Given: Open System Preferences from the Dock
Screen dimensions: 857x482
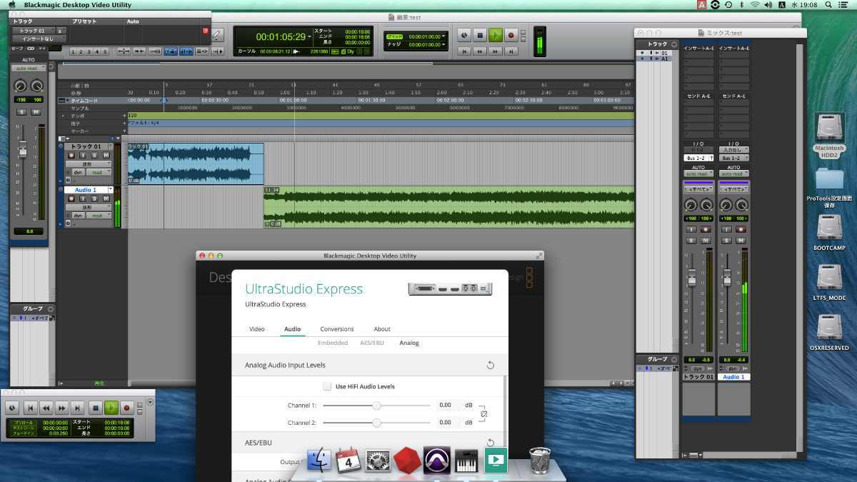Looking at the screenshot, I should pos(378,460).
